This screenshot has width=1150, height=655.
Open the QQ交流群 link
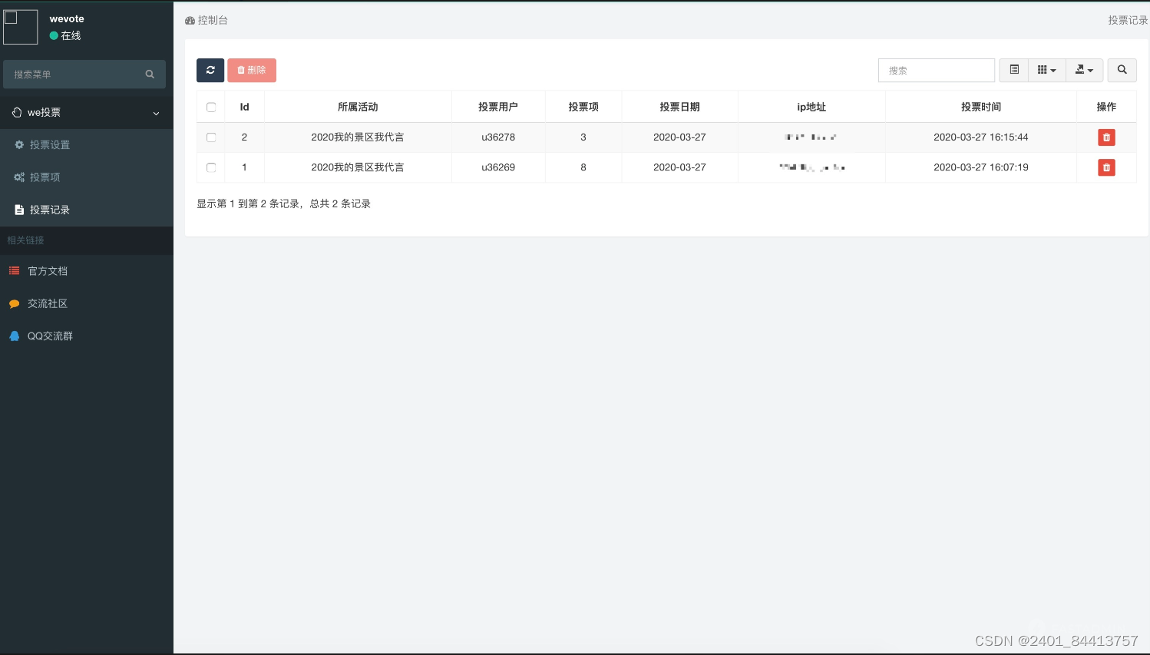[x=87, y=336]
